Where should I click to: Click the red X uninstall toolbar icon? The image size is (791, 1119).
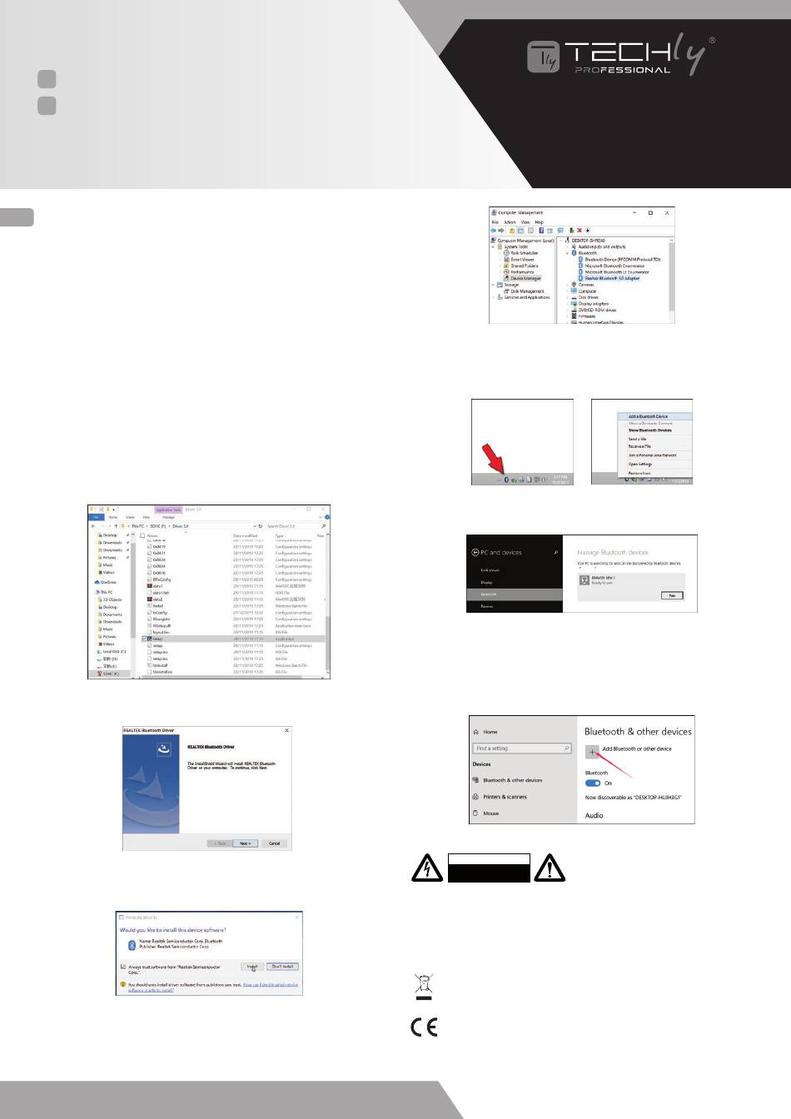(580, 231)
